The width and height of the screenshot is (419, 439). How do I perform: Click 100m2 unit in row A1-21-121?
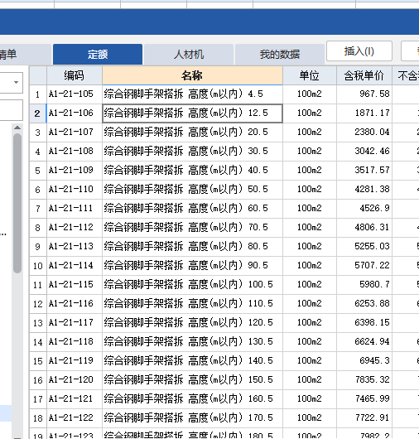click(x=310, y=398)
